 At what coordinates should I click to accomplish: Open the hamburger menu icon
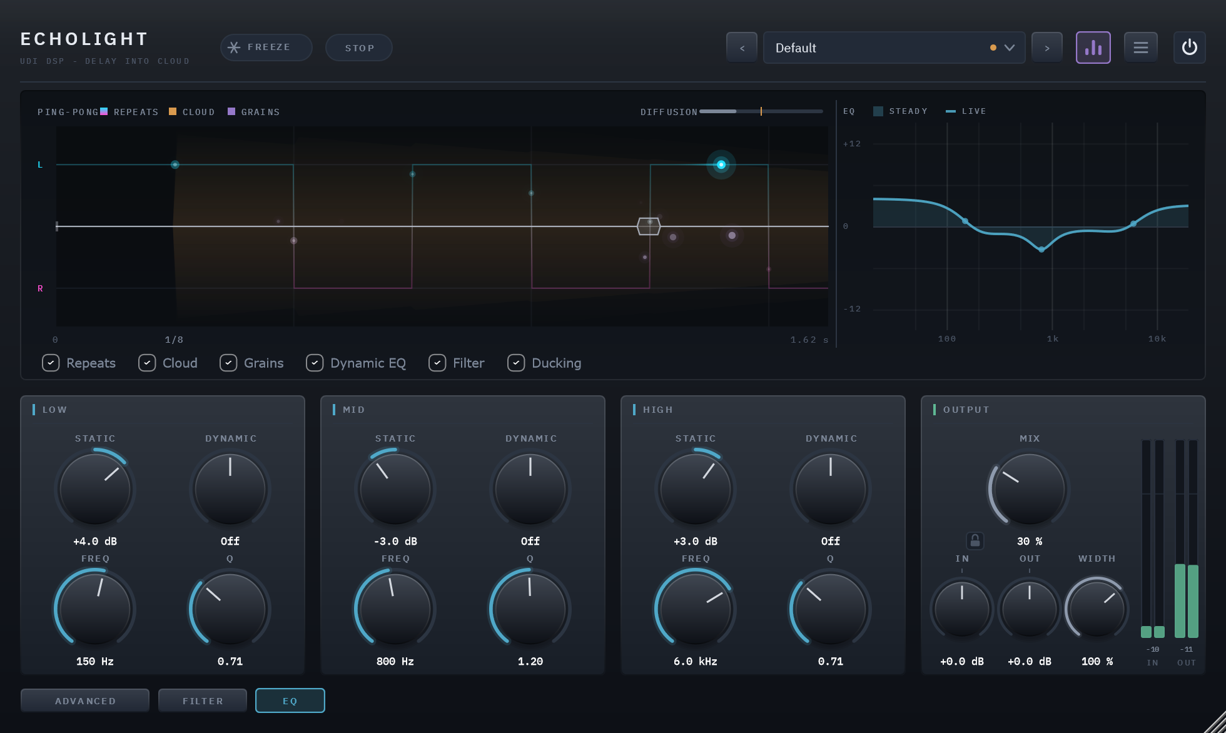coord(1140,48)
